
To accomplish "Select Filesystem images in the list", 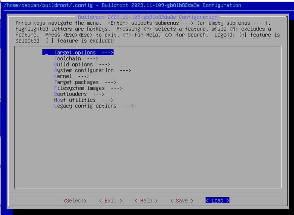I will coord(80,88).
